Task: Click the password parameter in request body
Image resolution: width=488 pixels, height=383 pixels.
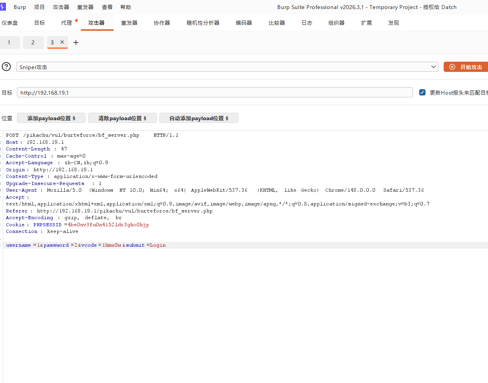Action: [56, 245]
